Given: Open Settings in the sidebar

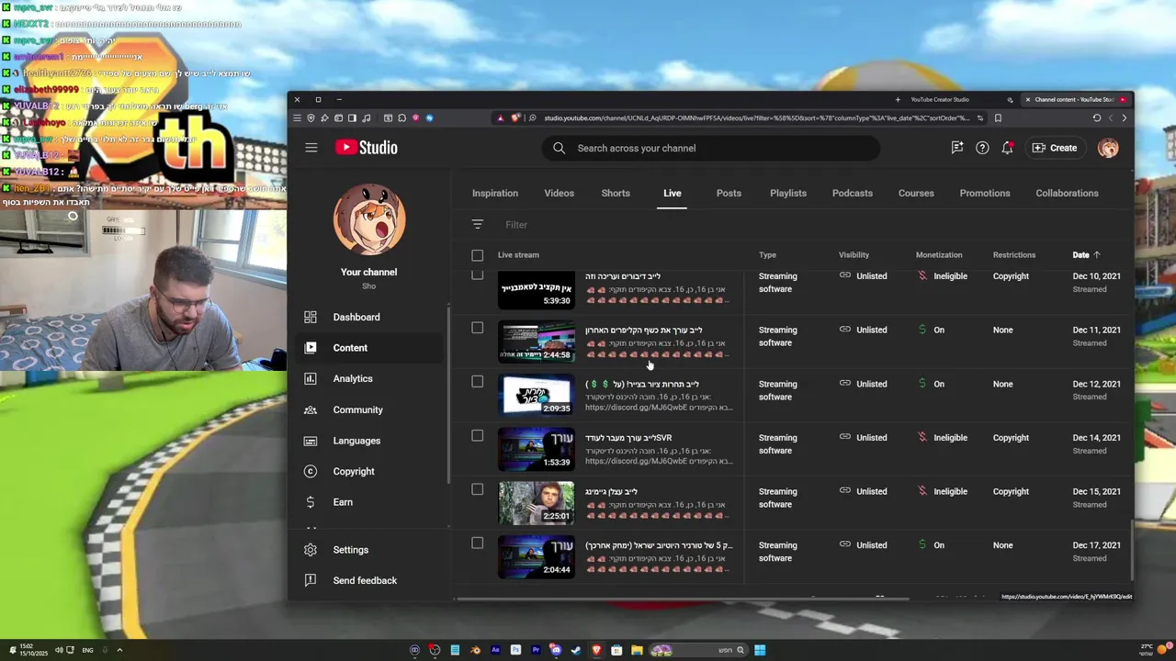Looking at the screenshot, I should [350, 550].
